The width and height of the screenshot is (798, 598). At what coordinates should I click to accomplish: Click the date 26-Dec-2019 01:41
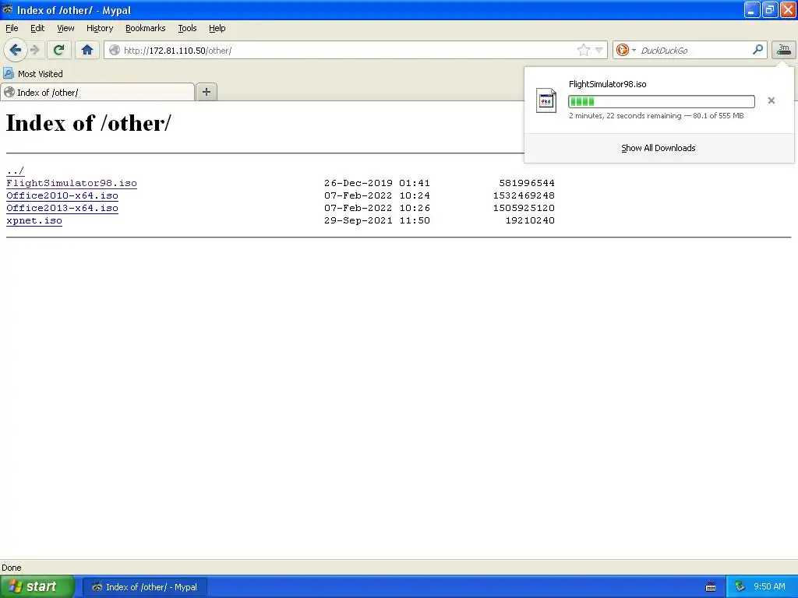(x=377, y=183)
